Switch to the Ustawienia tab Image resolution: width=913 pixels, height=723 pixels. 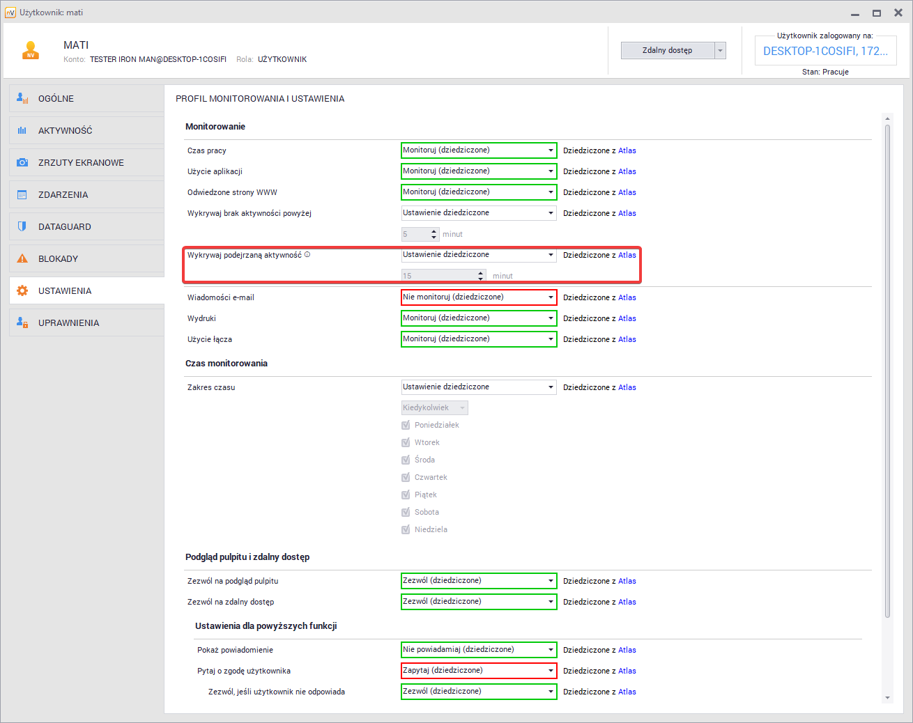(65, 290)
